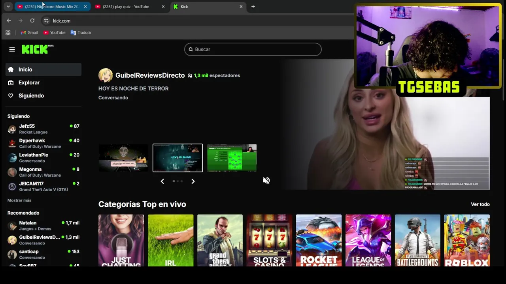Click Ver todo categories link
Image resolution: width=506 pixels, height=284 pixels.
click(480, 204)
